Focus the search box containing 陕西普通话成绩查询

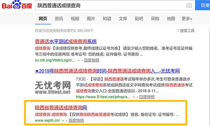tap(111, 6)
